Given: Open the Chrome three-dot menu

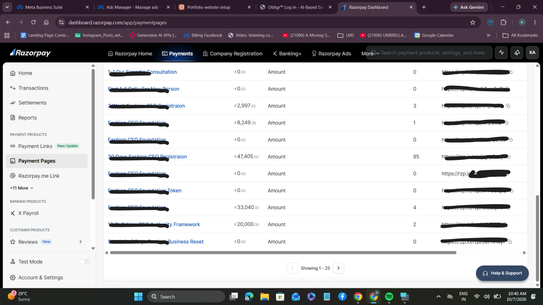Looking at the screenshot, I should click(535, 23).
